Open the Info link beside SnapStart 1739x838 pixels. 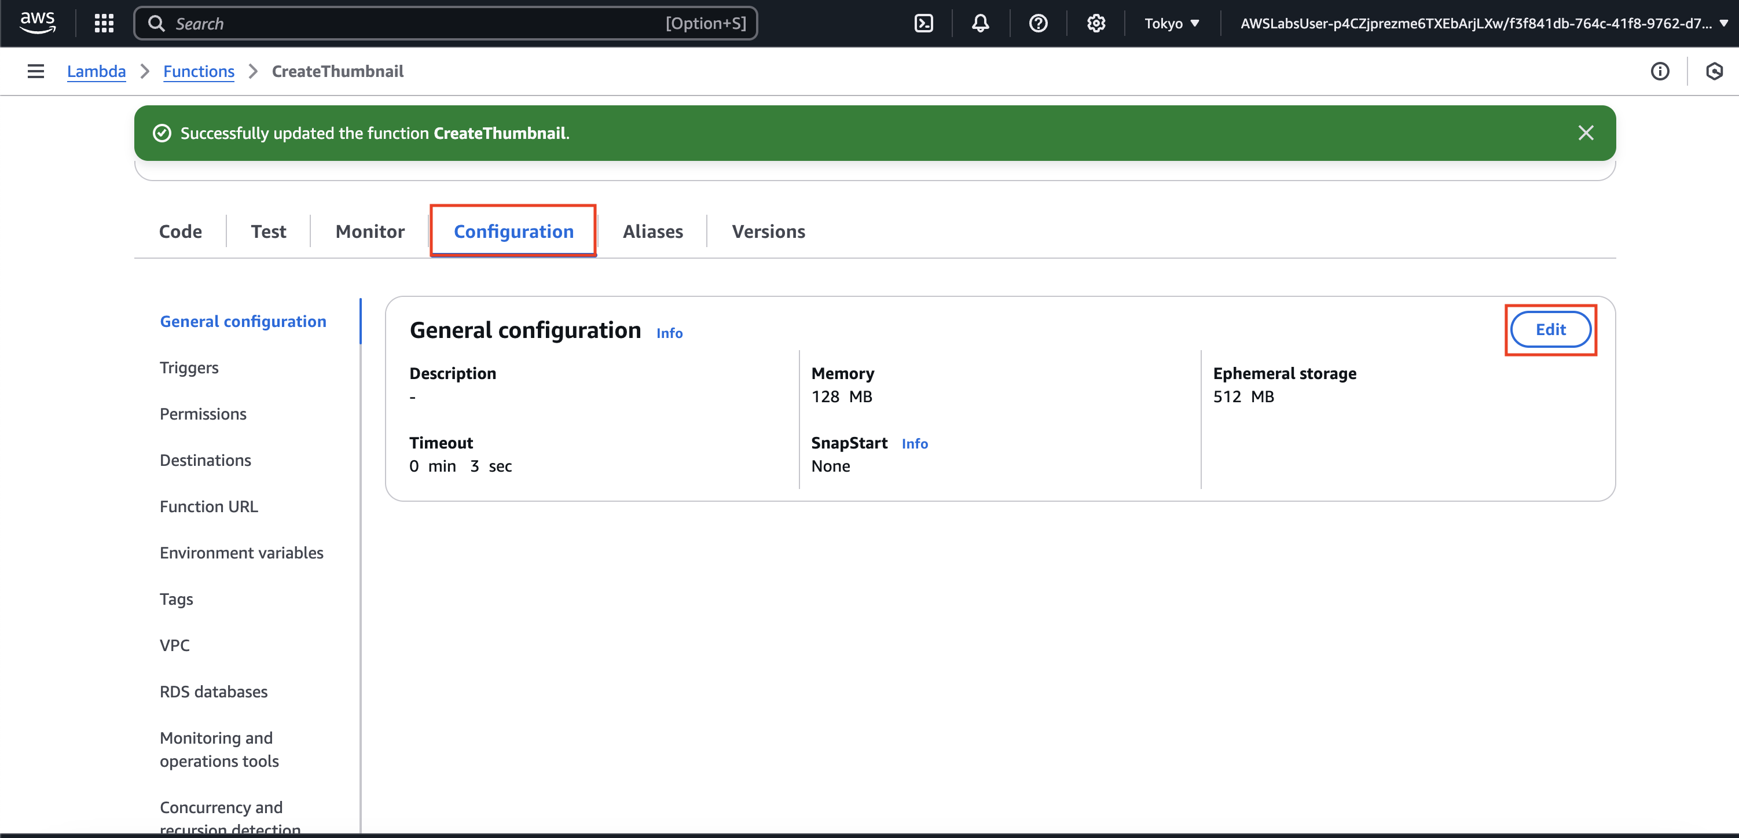tap(914, 443)
